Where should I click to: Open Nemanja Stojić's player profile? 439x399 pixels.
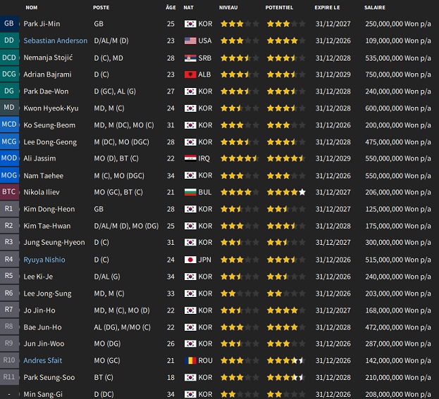pyautogui.click(x=48, y=58)
